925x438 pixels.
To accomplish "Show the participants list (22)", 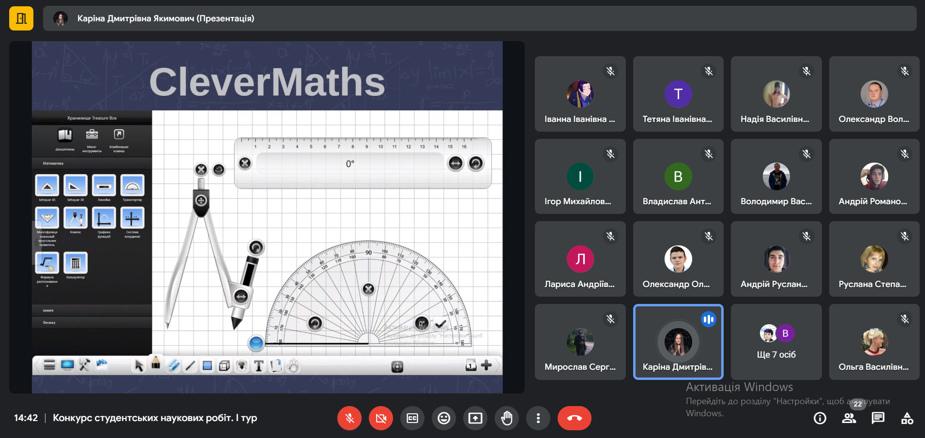I will coord(849,418).
